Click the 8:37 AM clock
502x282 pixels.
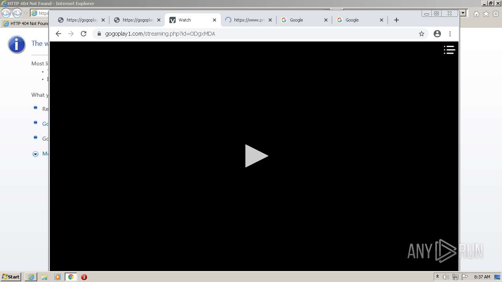482,277
